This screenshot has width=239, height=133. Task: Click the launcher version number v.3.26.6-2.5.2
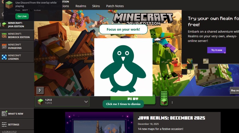tap(9, 132)
